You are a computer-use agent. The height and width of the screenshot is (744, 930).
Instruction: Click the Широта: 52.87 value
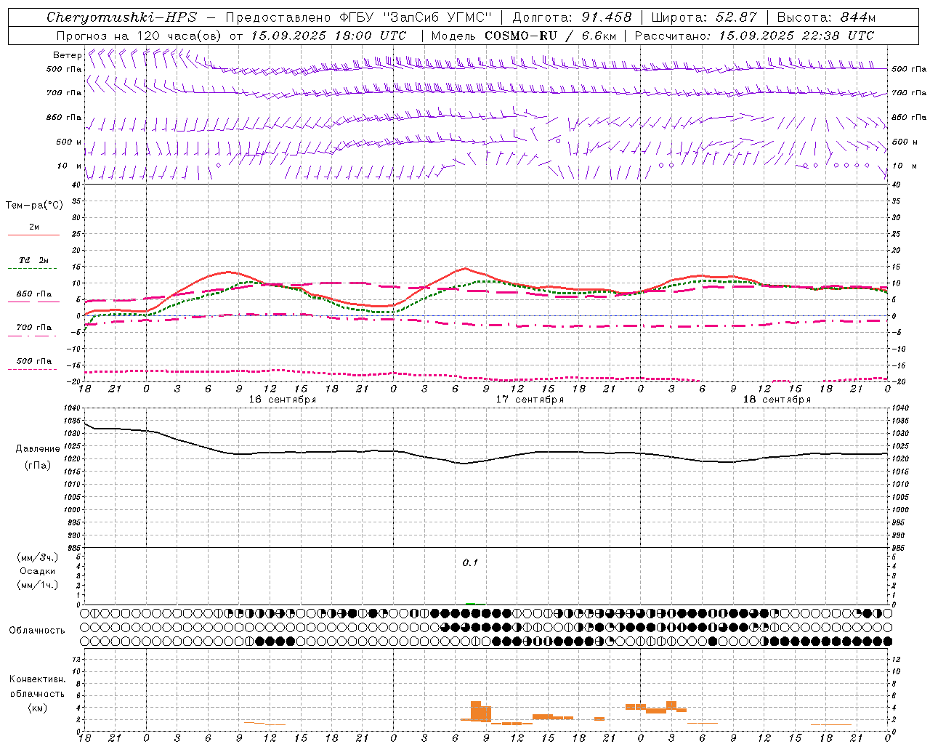[704, 17]
